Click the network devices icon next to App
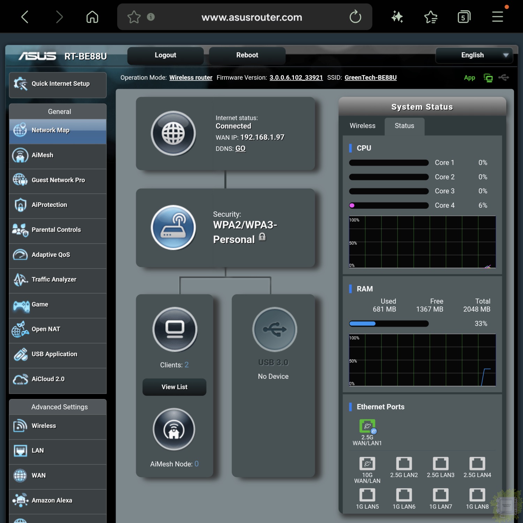The image size is (523, 523). coord(488,78)
